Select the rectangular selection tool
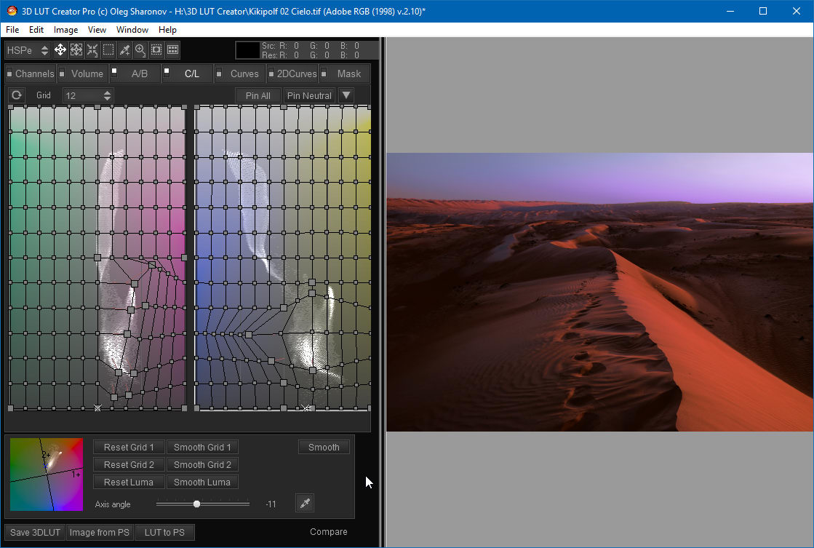The image size is (814, 548). coord(108,50)
